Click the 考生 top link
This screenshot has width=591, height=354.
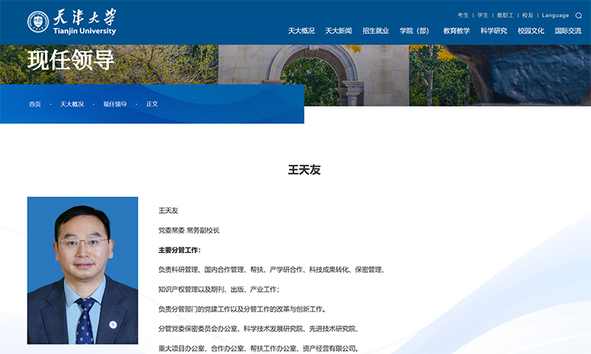coord(463,15)
